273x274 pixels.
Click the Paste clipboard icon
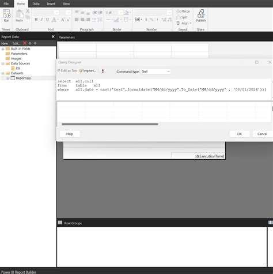click(x=19, y=16)
